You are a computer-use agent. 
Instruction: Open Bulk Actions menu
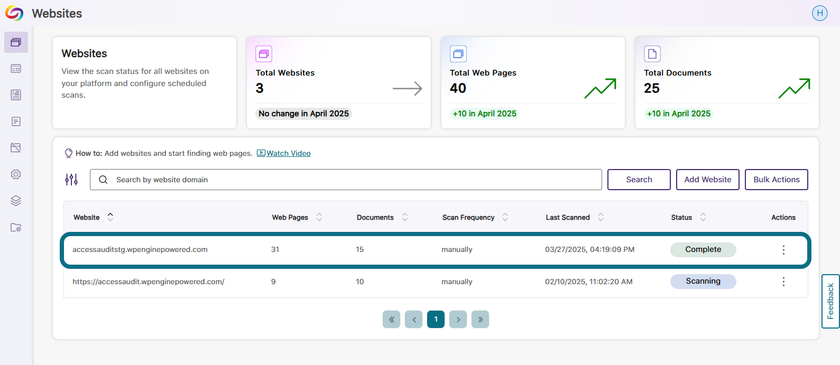point(777,180)
